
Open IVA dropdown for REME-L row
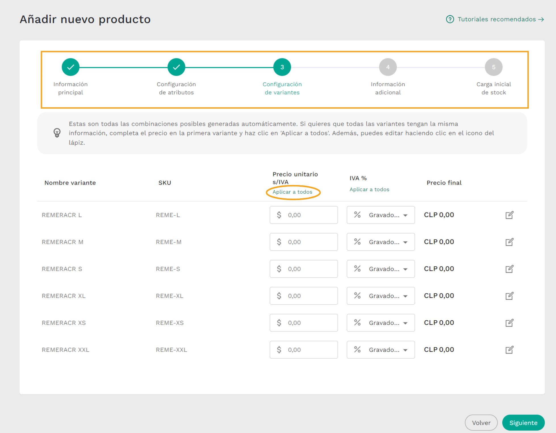coord(381,215)
